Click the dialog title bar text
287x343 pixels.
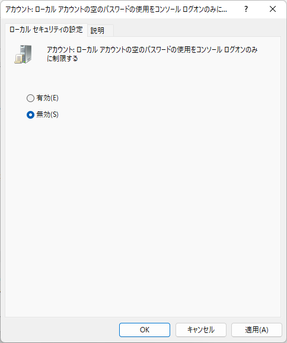click(x=116, y=9)
